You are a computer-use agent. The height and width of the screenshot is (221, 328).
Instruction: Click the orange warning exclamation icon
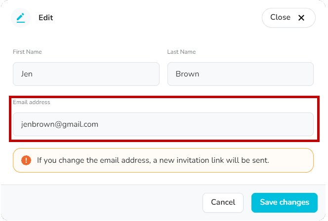tap(26, 160)
